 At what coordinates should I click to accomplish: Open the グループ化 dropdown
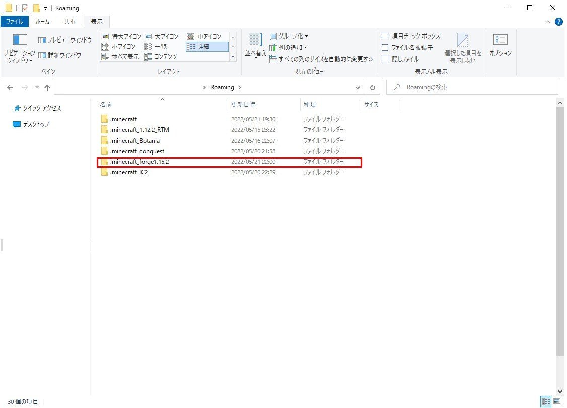(289, 36)
